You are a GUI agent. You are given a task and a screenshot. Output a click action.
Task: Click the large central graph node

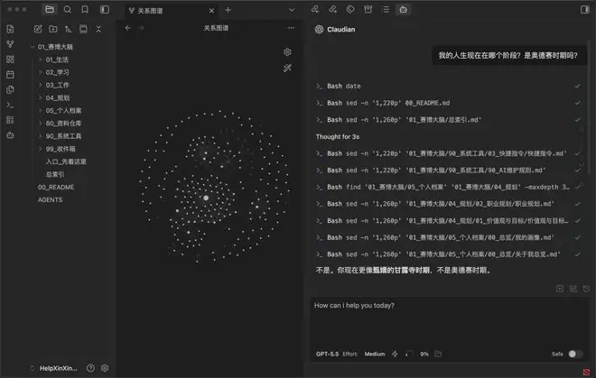click(206, 198)
